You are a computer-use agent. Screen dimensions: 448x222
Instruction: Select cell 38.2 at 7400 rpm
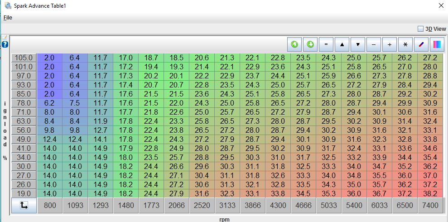click(x=430, y=193)
